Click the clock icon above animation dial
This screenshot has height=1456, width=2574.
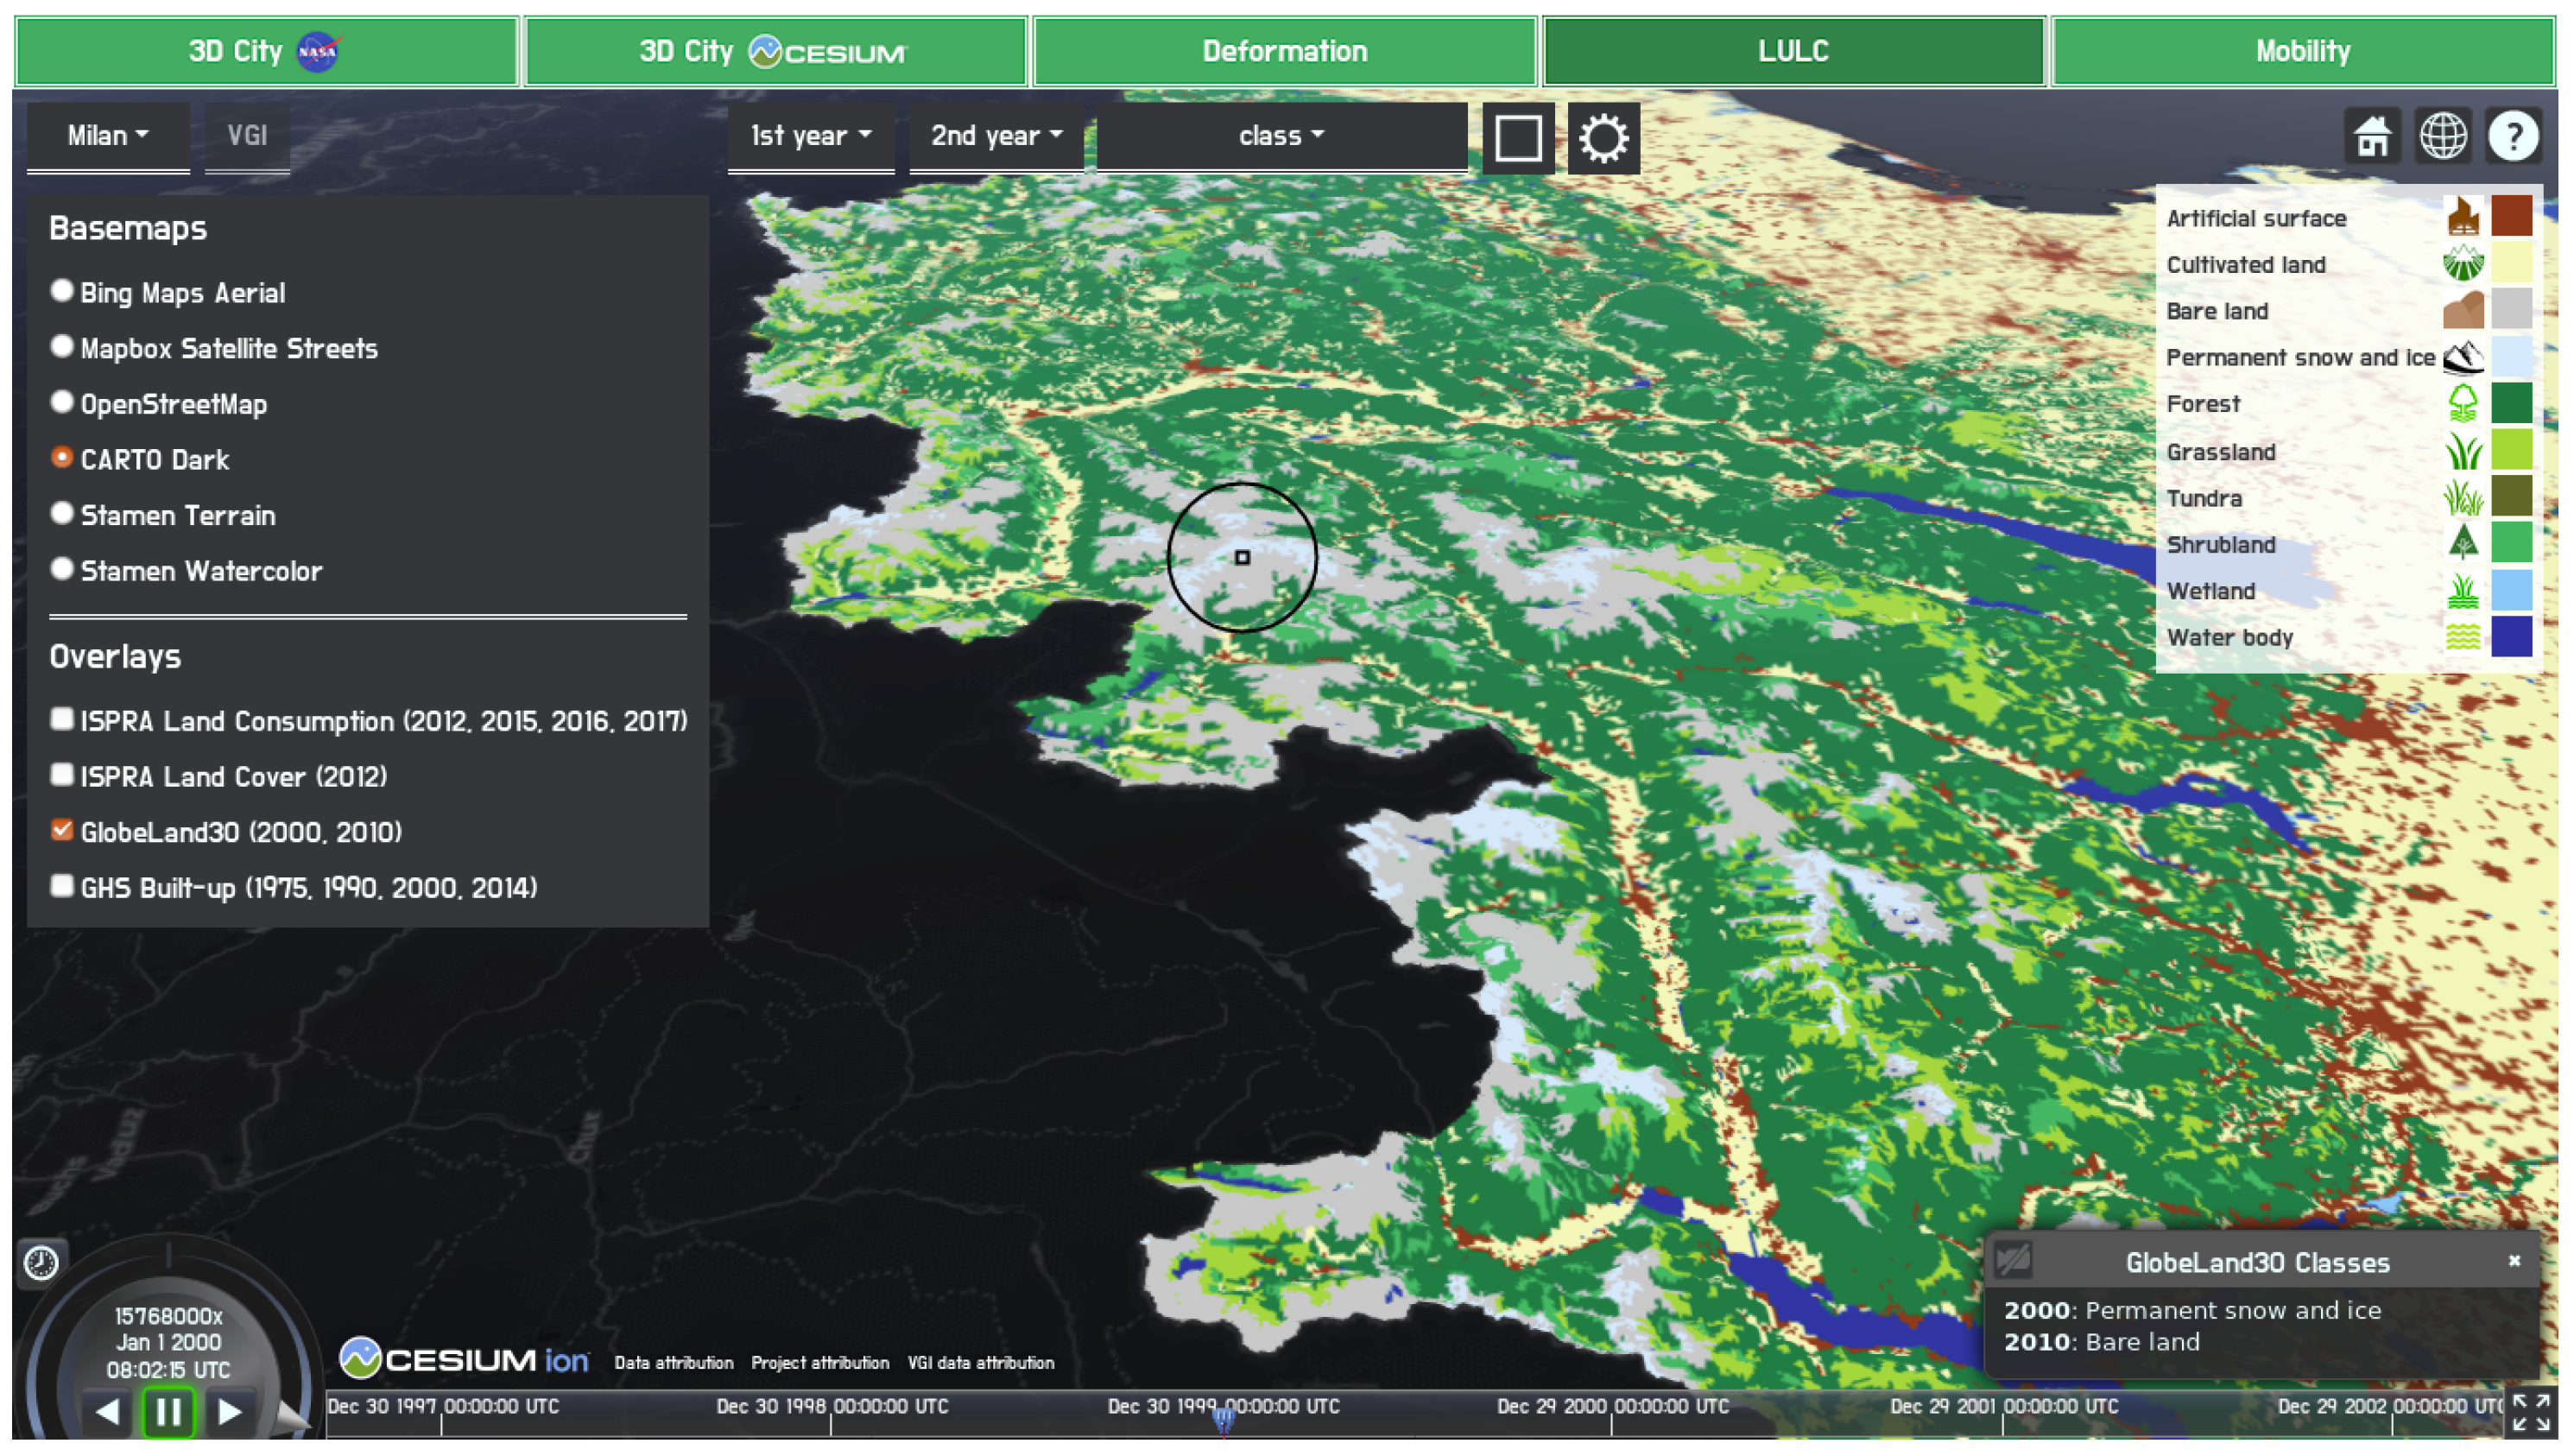tap(41, 1263)
